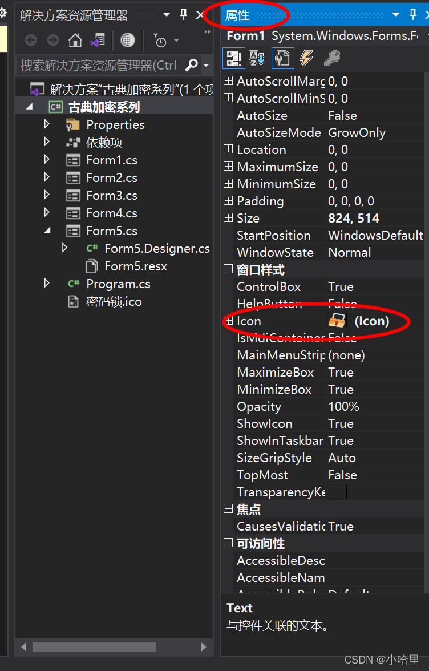Click the Home icon in Solution Explorer
Screen dimensions: 429x671
click(x=75, y=40)
